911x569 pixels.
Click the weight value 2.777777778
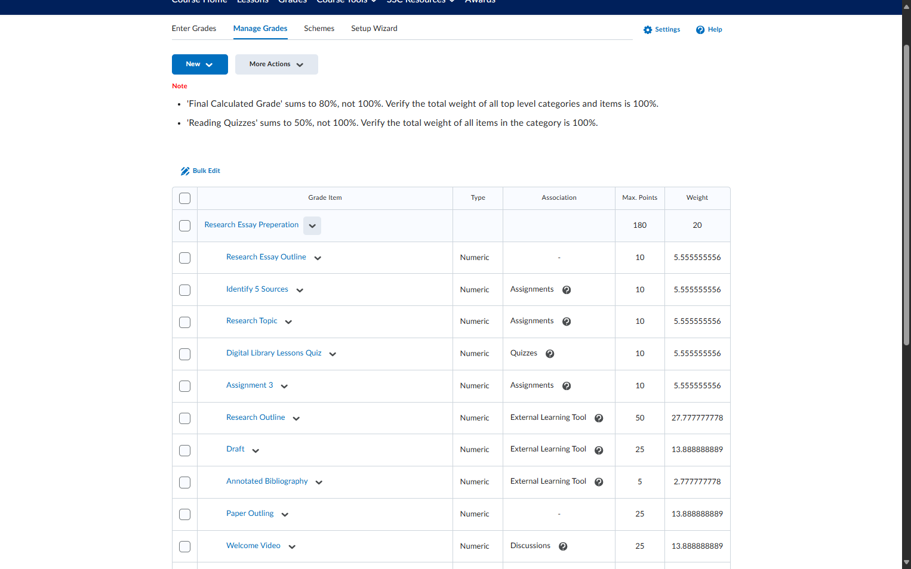(697, 482)
